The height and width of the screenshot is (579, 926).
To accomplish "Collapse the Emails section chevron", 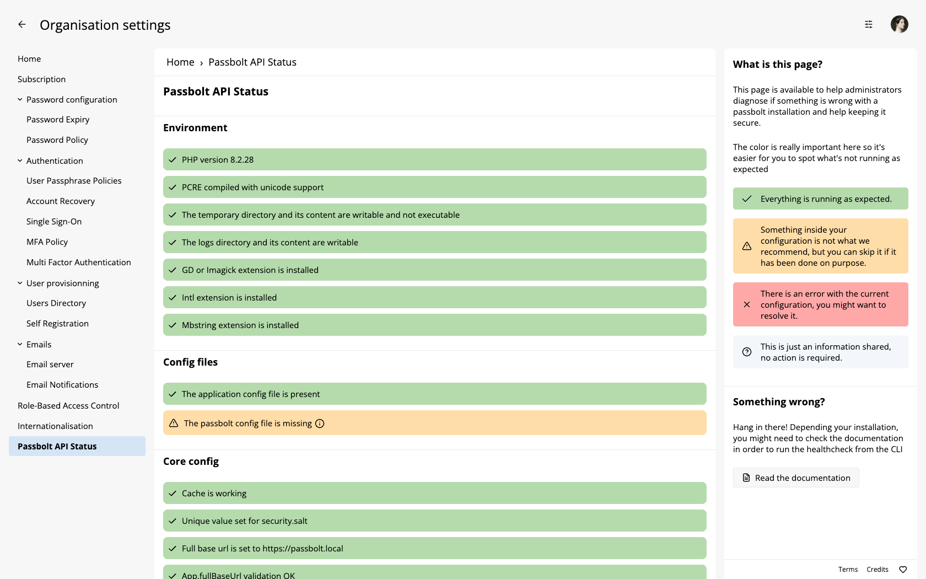I will click(20, 345).
